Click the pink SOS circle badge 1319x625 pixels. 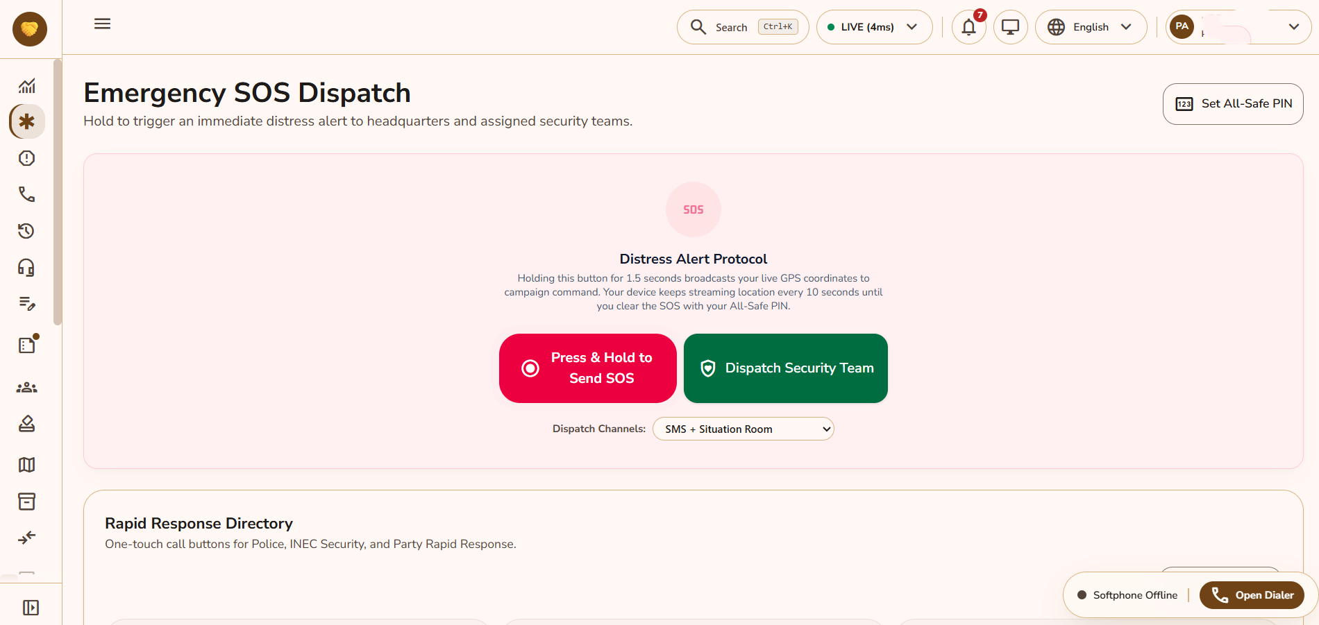(x=694, y=209)
